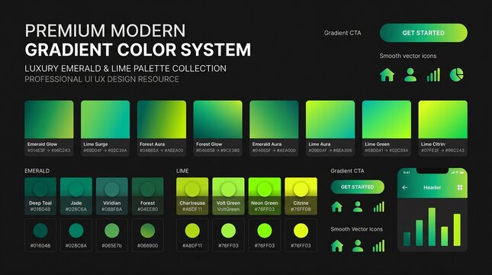
Task: Click the signal bars icon beneath the small GET STARTED button
Action: point(379,207)
